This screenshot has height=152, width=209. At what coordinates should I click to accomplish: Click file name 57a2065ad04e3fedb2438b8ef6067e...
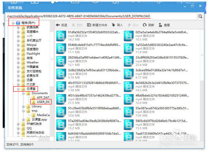(95, 121)
